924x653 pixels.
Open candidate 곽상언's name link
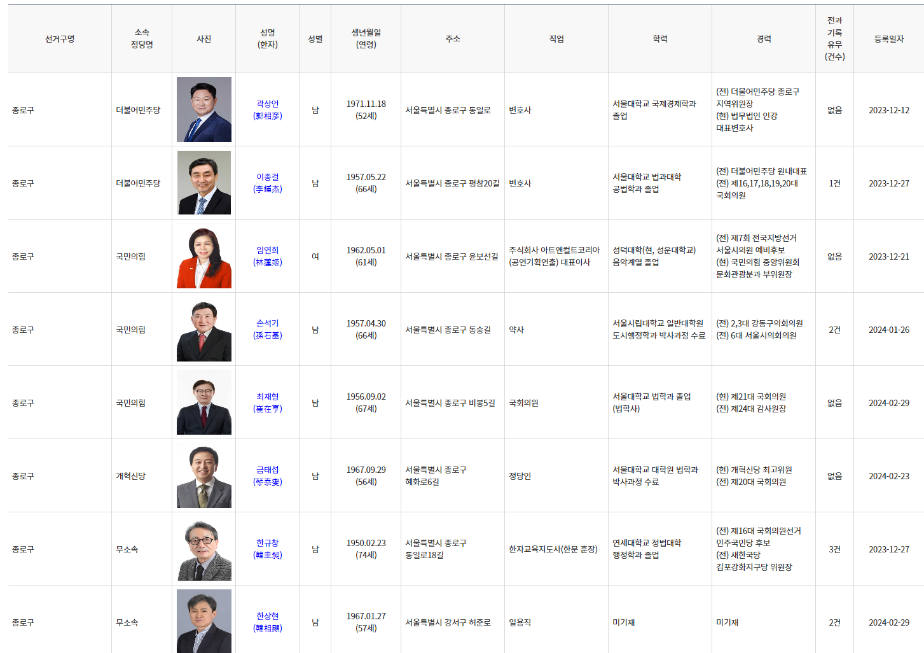267,109
